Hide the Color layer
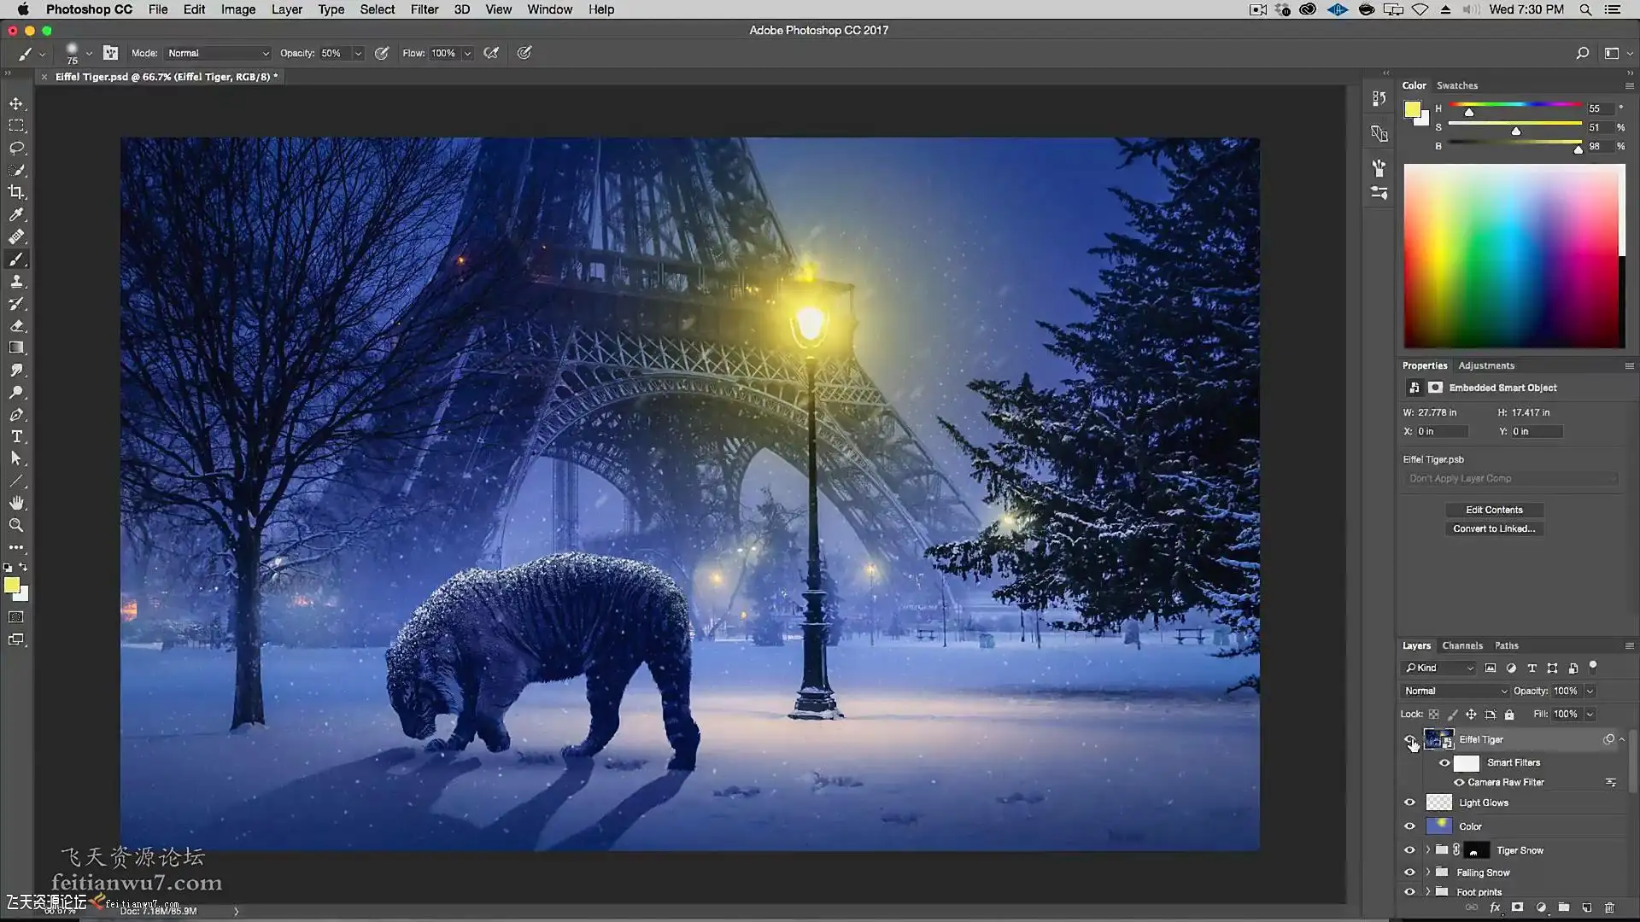Viewport: 1640px width, 922px height. tap(1409, 826)
